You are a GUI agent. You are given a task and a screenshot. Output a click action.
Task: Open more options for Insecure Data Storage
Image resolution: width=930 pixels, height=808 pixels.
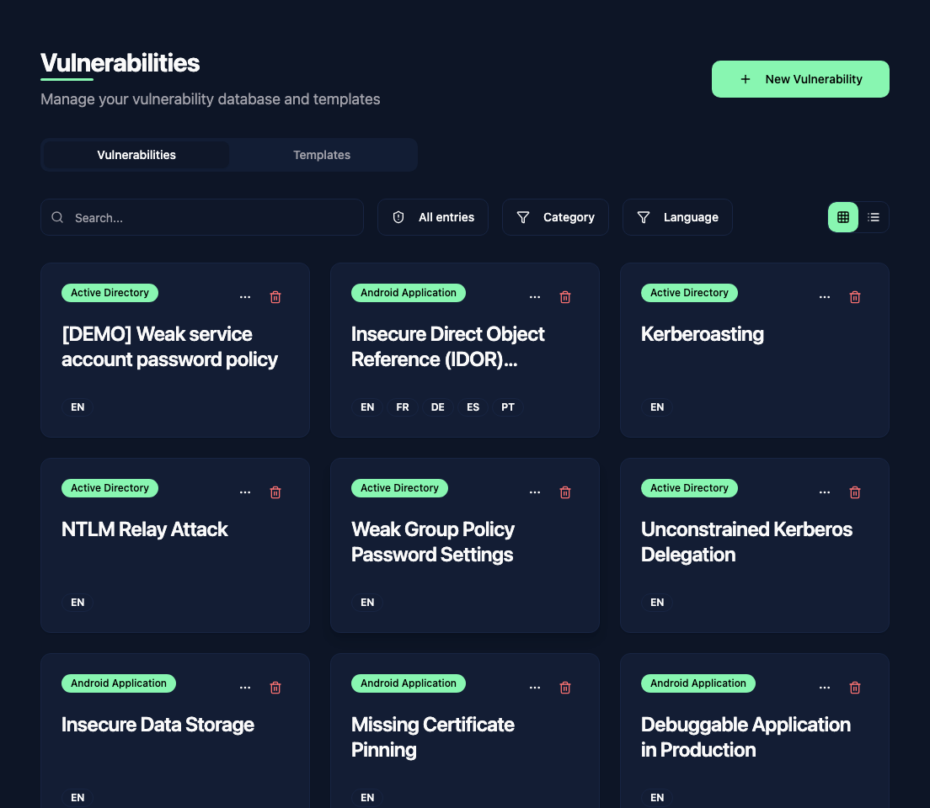245,688
